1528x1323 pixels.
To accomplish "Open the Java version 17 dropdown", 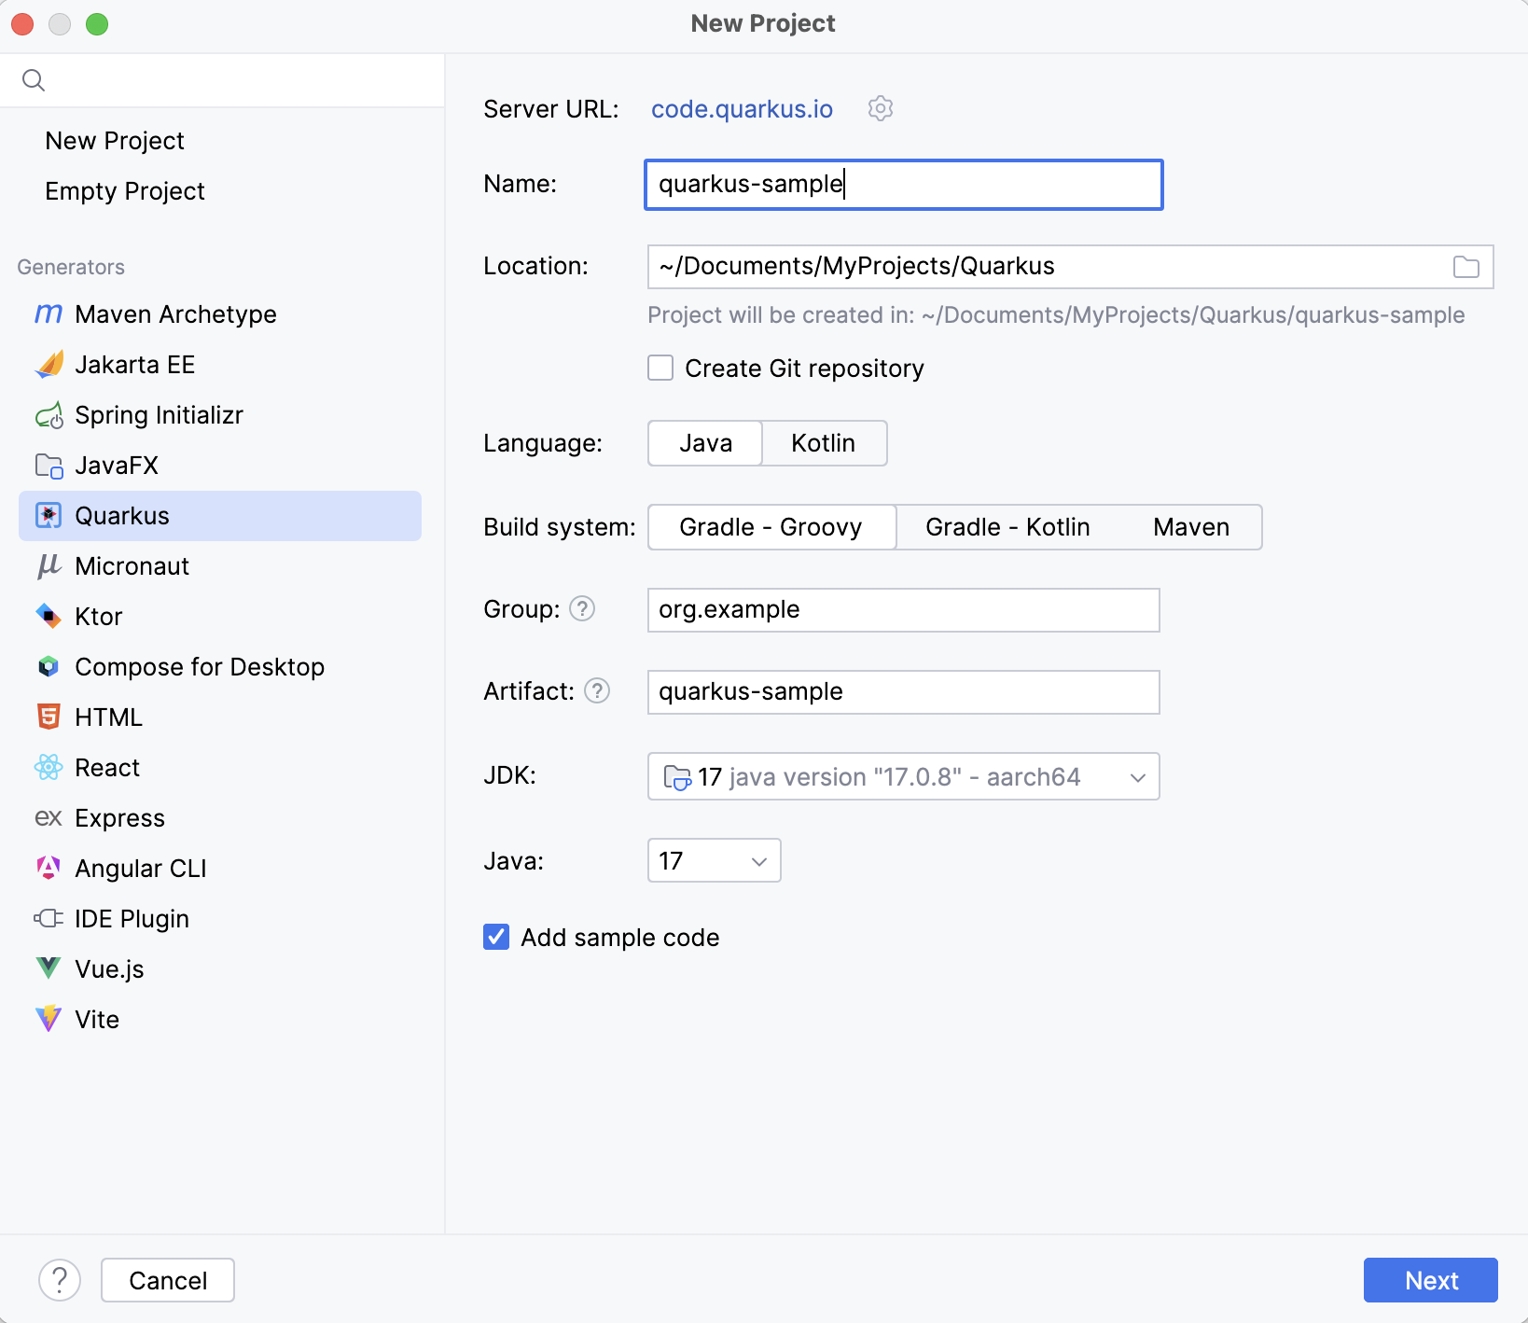I will coord(714,860).
